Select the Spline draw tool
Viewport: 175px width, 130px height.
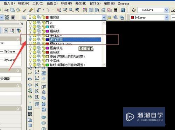pos(30,73)
